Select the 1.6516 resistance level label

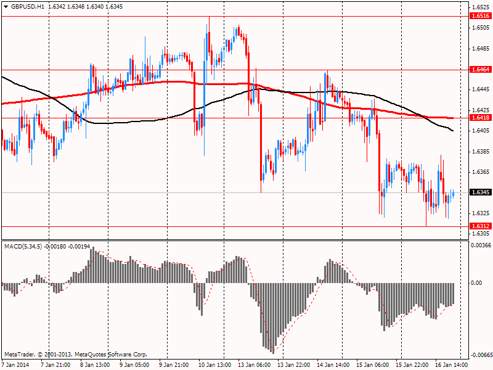[x=481, y=16]
